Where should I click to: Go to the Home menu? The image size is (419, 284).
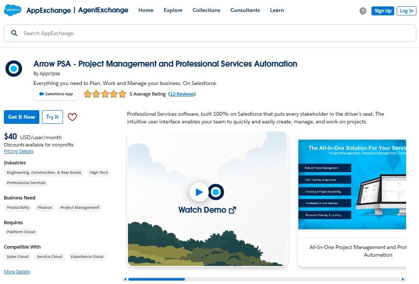[146, 10]
